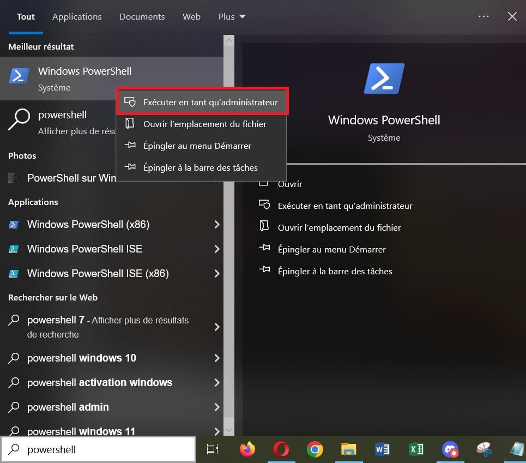526x463 pixels.
Task: Click the results scrollbar up arrow
Action: (229, 40)
